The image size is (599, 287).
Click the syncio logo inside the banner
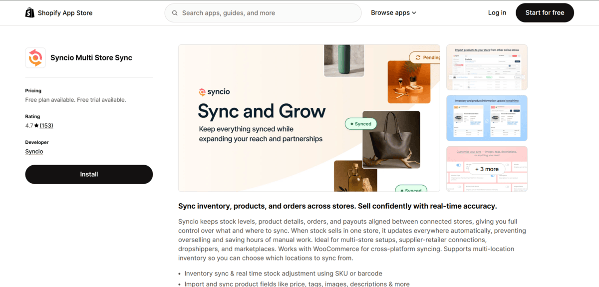click(x=214, y=92)
